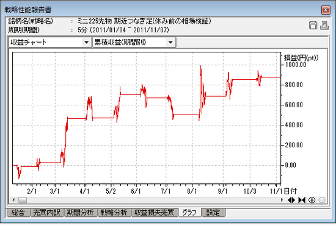Open the 収益チャート dropdown
Viewport: 336px width, 226px height.
(86, 42)
